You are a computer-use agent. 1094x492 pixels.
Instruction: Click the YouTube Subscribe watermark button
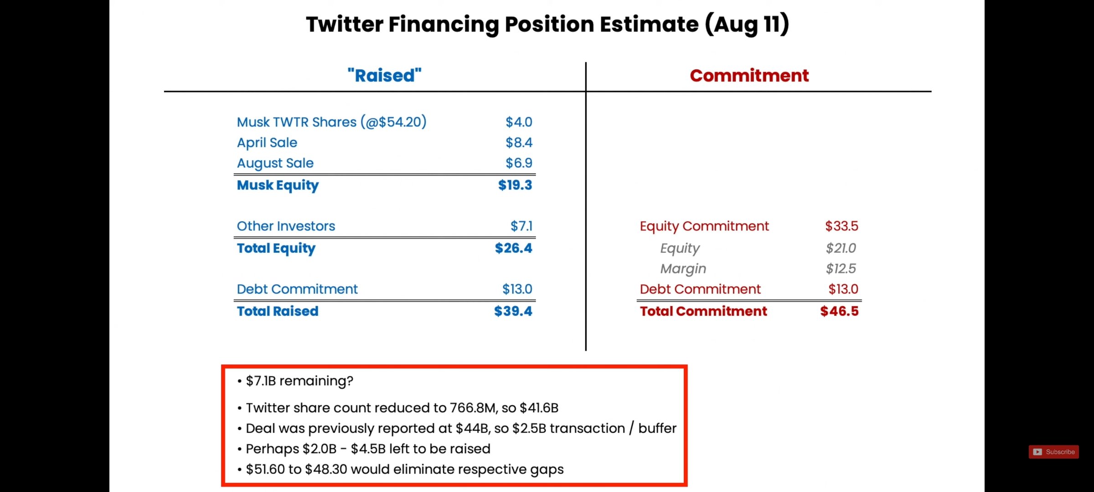tap(1053, 451)
